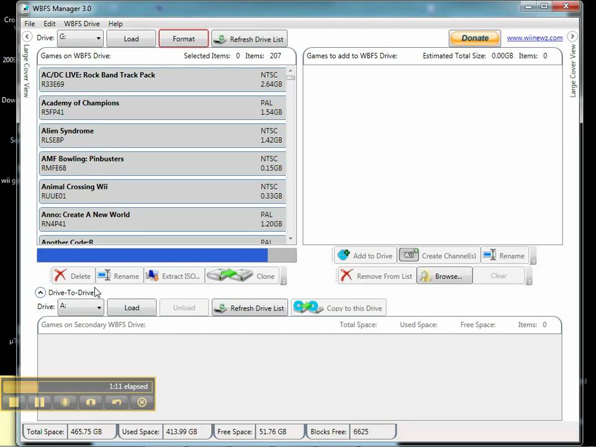The height and width of the screenshot is (447, 596).
Task: Open the primary Drive G: dropdown
Action: 80,38
